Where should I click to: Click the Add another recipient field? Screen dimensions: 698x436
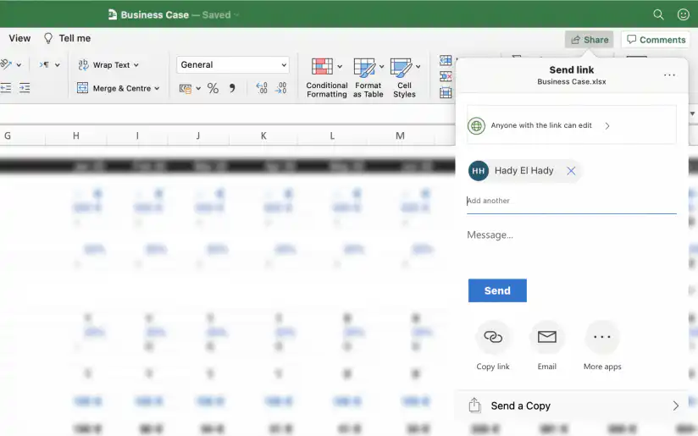click(x=572, y=201)
